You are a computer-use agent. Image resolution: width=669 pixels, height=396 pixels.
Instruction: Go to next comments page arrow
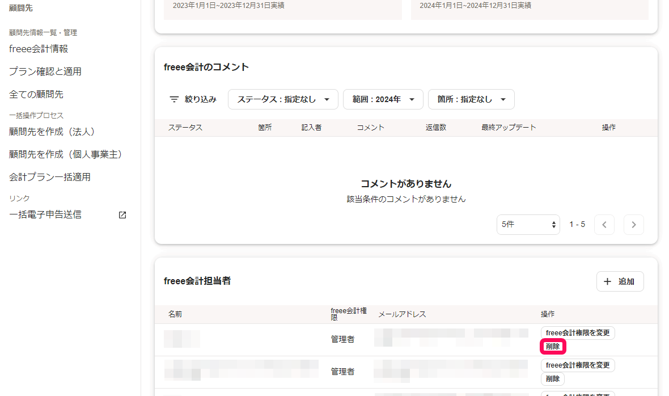pyautogui.click(x=634, y=225)
